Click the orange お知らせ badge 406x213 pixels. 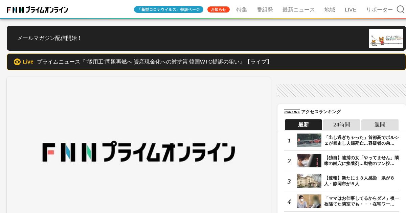pyautogui.click(x=219, y=9)
